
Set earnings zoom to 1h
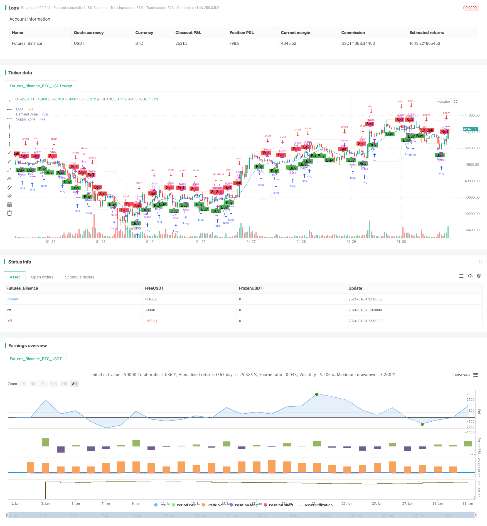[x=23, y=384]
